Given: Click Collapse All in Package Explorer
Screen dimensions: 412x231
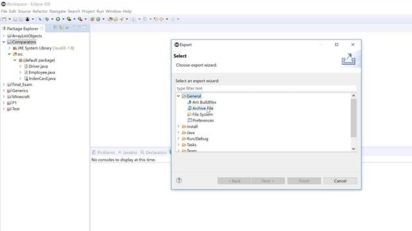Looking at the screenshot, I should click(x=55, y=27).
